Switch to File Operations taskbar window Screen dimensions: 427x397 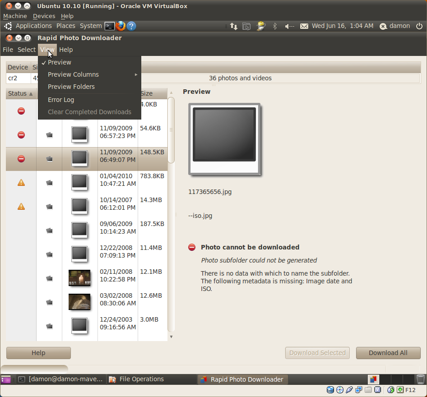pyautogui.click(x=141, y=379)
